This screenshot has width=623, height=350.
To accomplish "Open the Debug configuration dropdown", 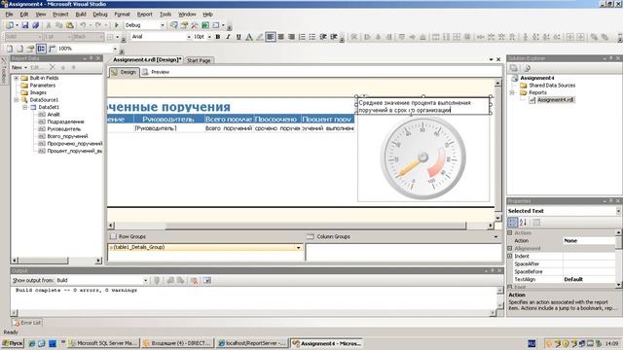I will pyautogui.click(x=163, y=25).
